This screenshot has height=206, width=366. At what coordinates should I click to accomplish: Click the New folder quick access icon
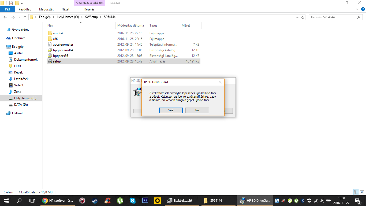tap(17, 3)
